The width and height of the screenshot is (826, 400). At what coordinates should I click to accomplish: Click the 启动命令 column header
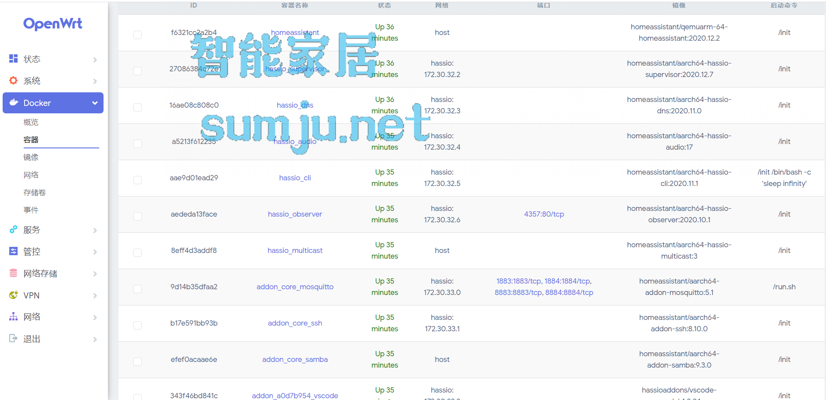[784, 5]
